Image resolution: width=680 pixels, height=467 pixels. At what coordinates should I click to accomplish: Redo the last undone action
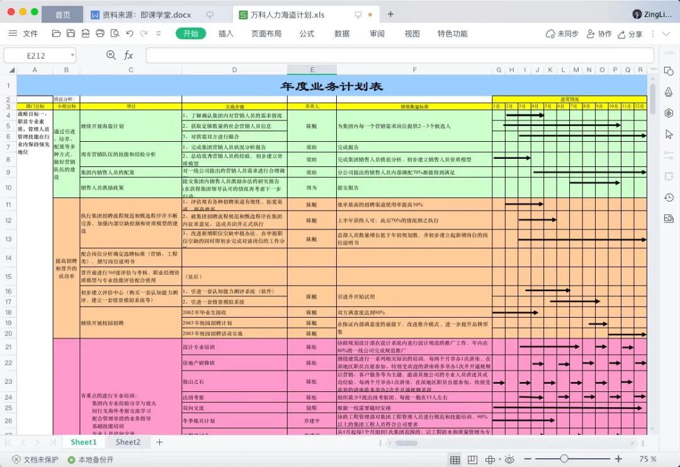pyautogui.click(x=144, y=33)
